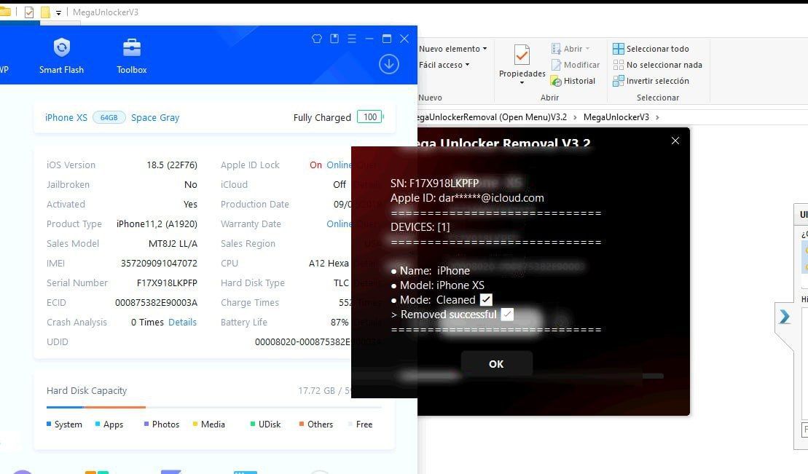Click No seleccionar nada in Explorer
The height and width of the screenshot is (474, 808).
click(657, 65)
